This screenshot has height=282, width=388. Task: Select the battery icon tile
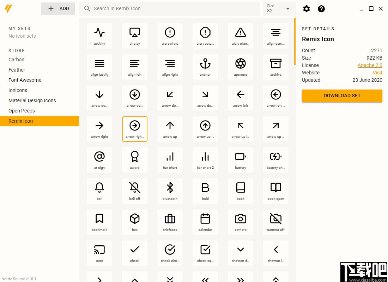click(241, 160)
